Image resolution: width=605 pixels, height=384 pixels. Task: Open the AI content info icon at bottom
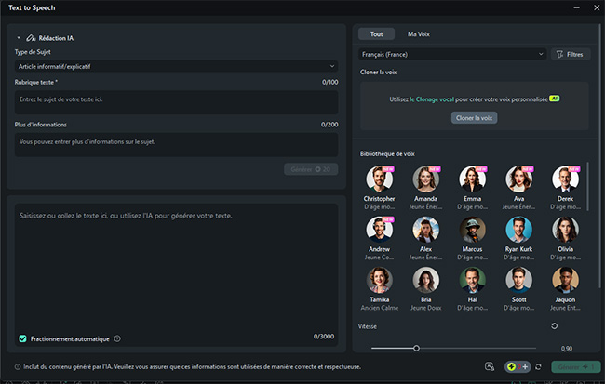point(19,367)
